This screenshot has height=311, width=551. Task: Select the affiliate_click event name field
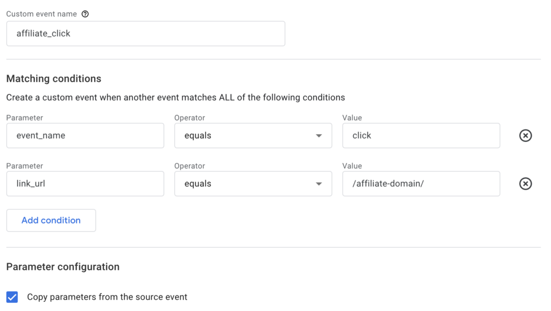coord(145,33)
